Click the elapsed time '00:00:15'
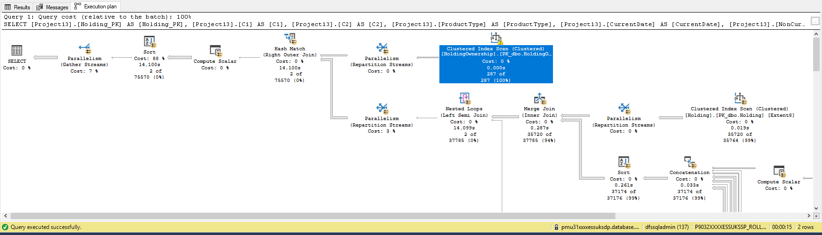 (782, 227)
